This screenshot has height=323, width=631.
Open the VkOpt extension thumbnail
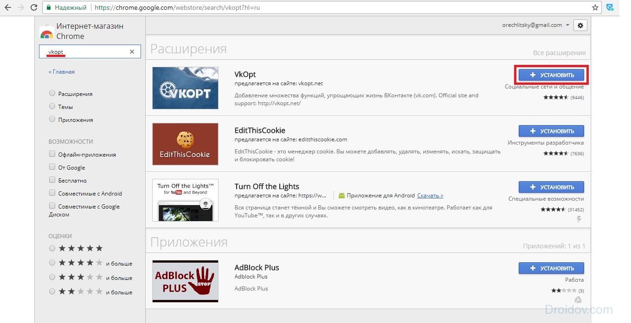(185, 88)
